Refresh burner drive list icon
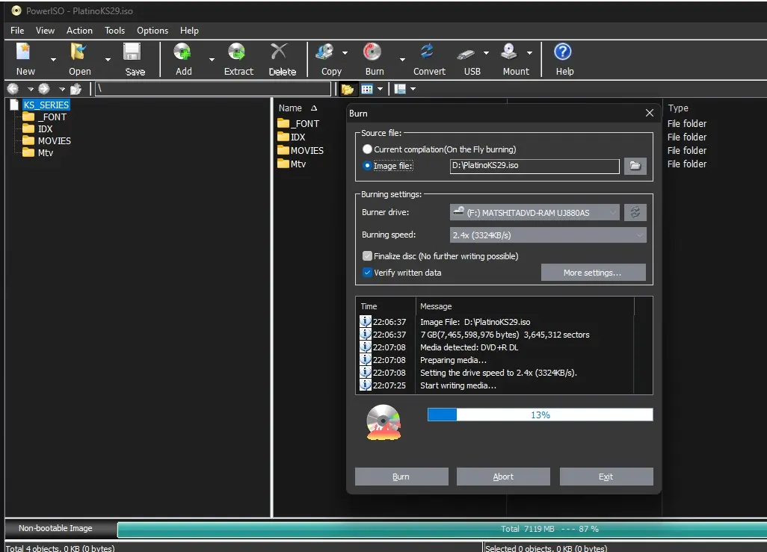767x552 pixels. click(x=635, y=212)
